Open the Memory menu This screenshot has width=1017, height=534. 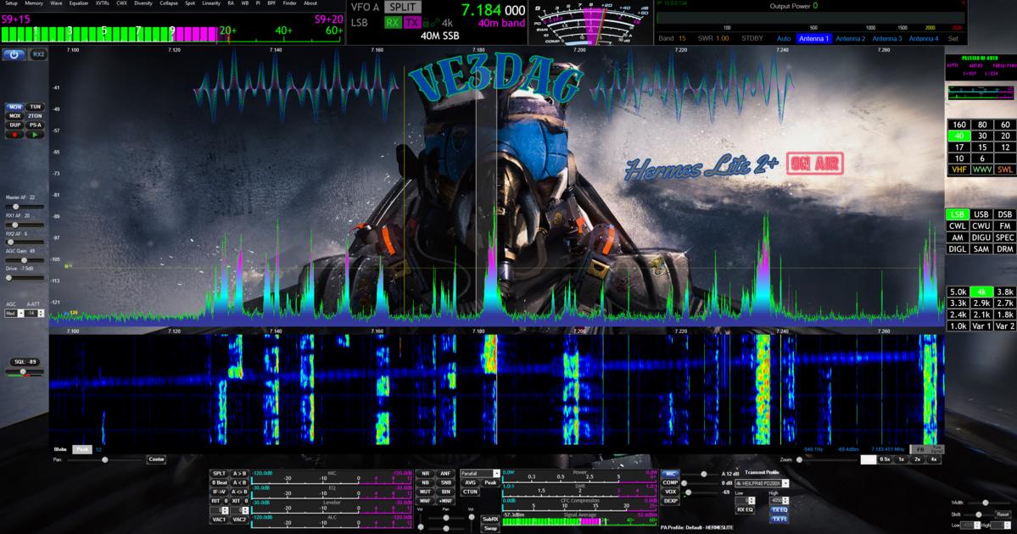click(x=34, y=3)
